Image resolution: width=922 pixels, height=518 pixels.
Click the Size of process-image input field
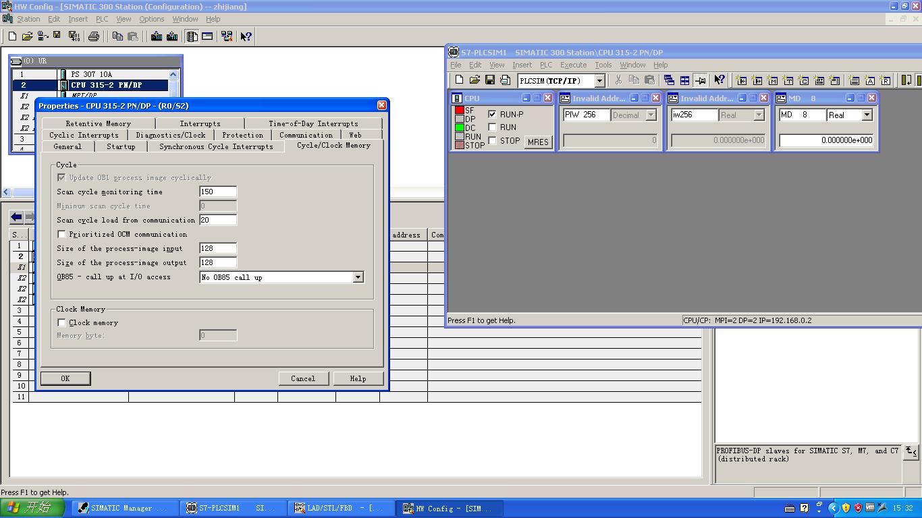point(218,248)
